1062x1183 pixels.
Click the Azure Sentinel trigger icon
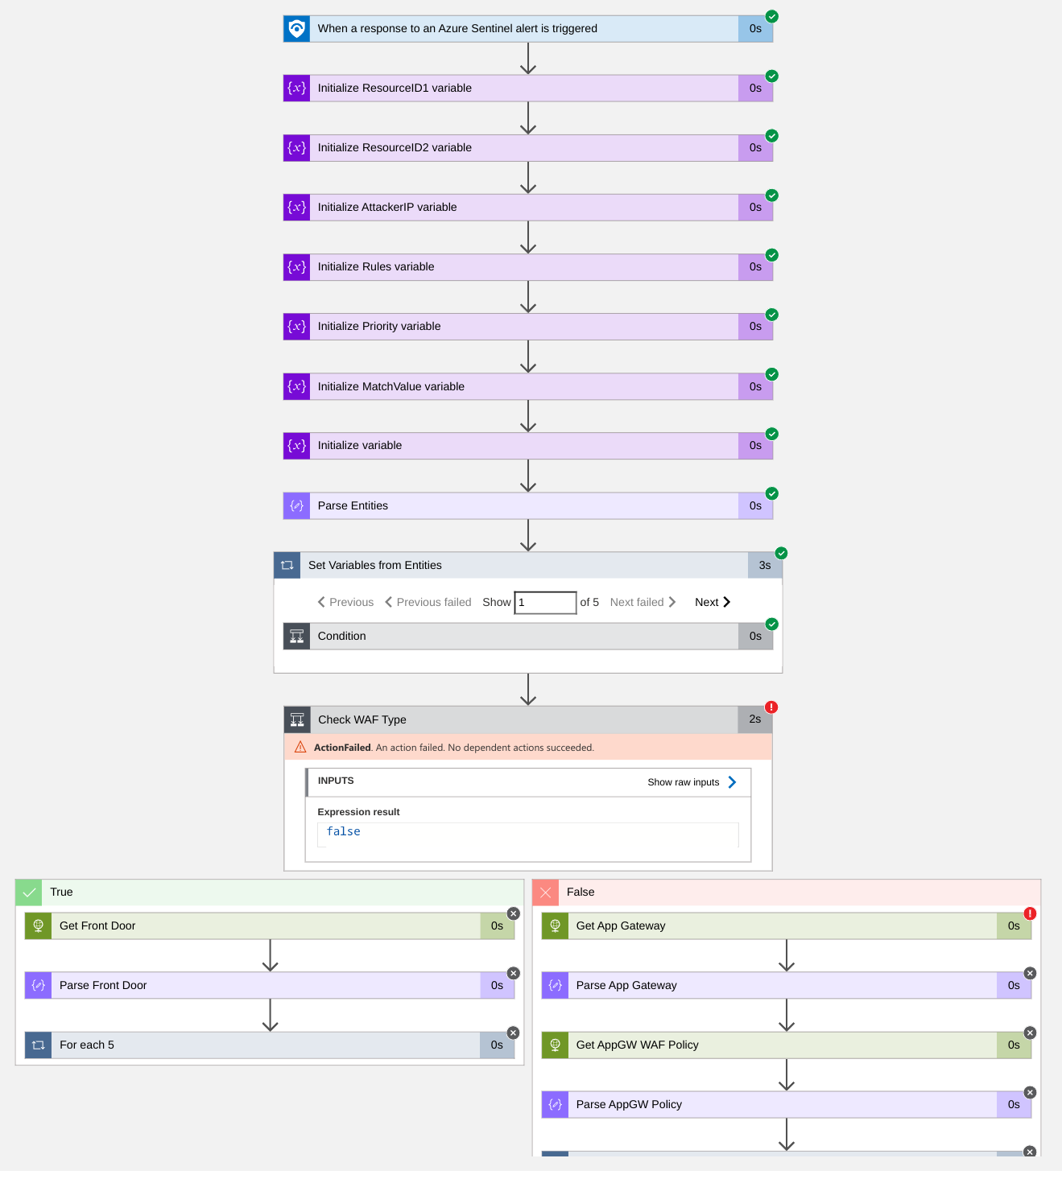point(296,28)
